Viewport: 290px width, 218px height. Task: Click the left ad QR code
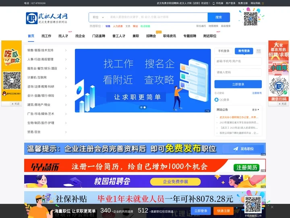(x=12, y=81)
